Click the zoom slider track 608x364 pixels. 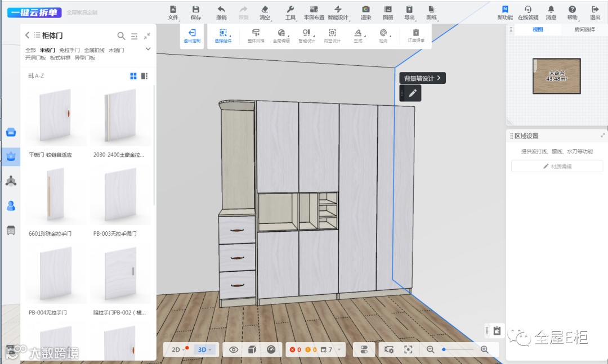click(459, 349)
